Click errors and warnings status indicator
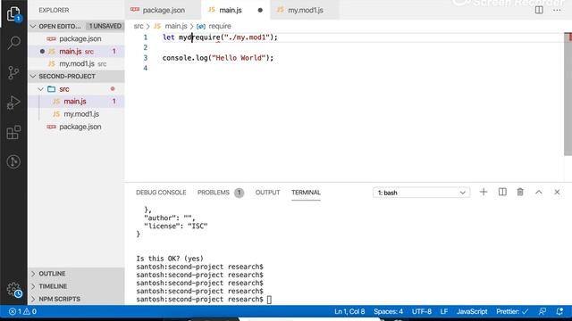The image size is (572, 321). 22,311
